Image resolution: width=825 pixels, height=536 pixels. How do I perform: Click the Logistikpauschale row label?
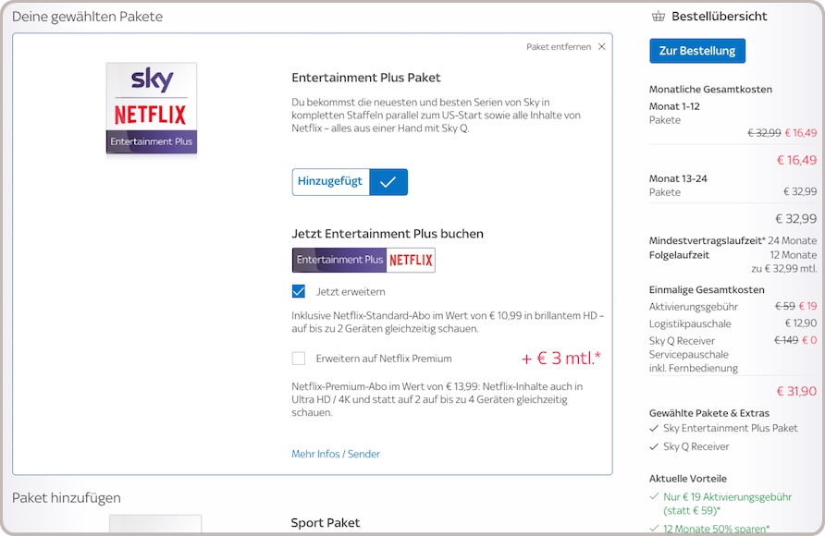point(690,323)
